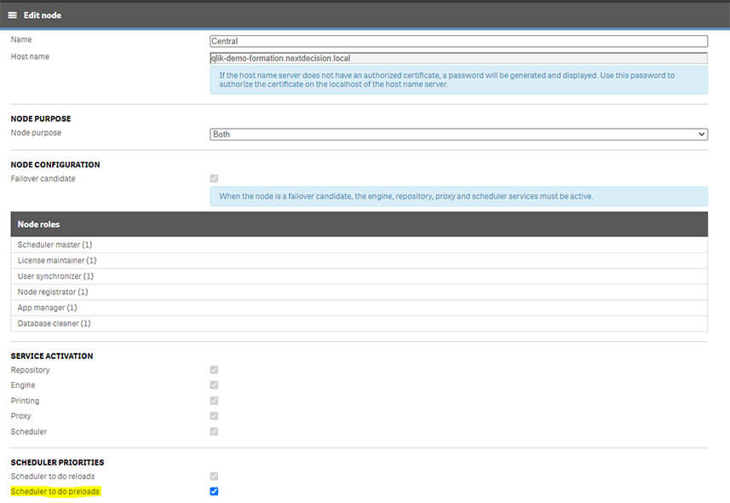Select the App manager role row
730x503 pixels.
tap(359, 308)
